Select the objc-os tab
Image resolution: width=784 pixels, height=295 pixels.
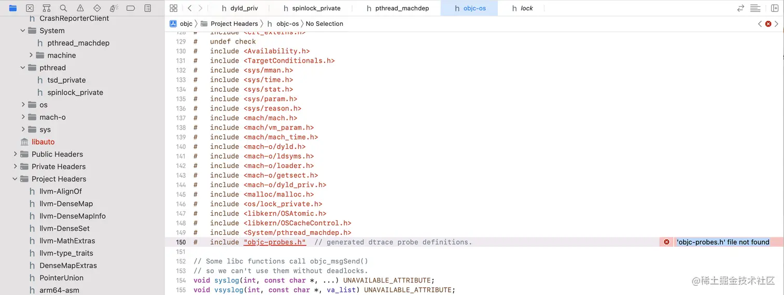(470, 8)
